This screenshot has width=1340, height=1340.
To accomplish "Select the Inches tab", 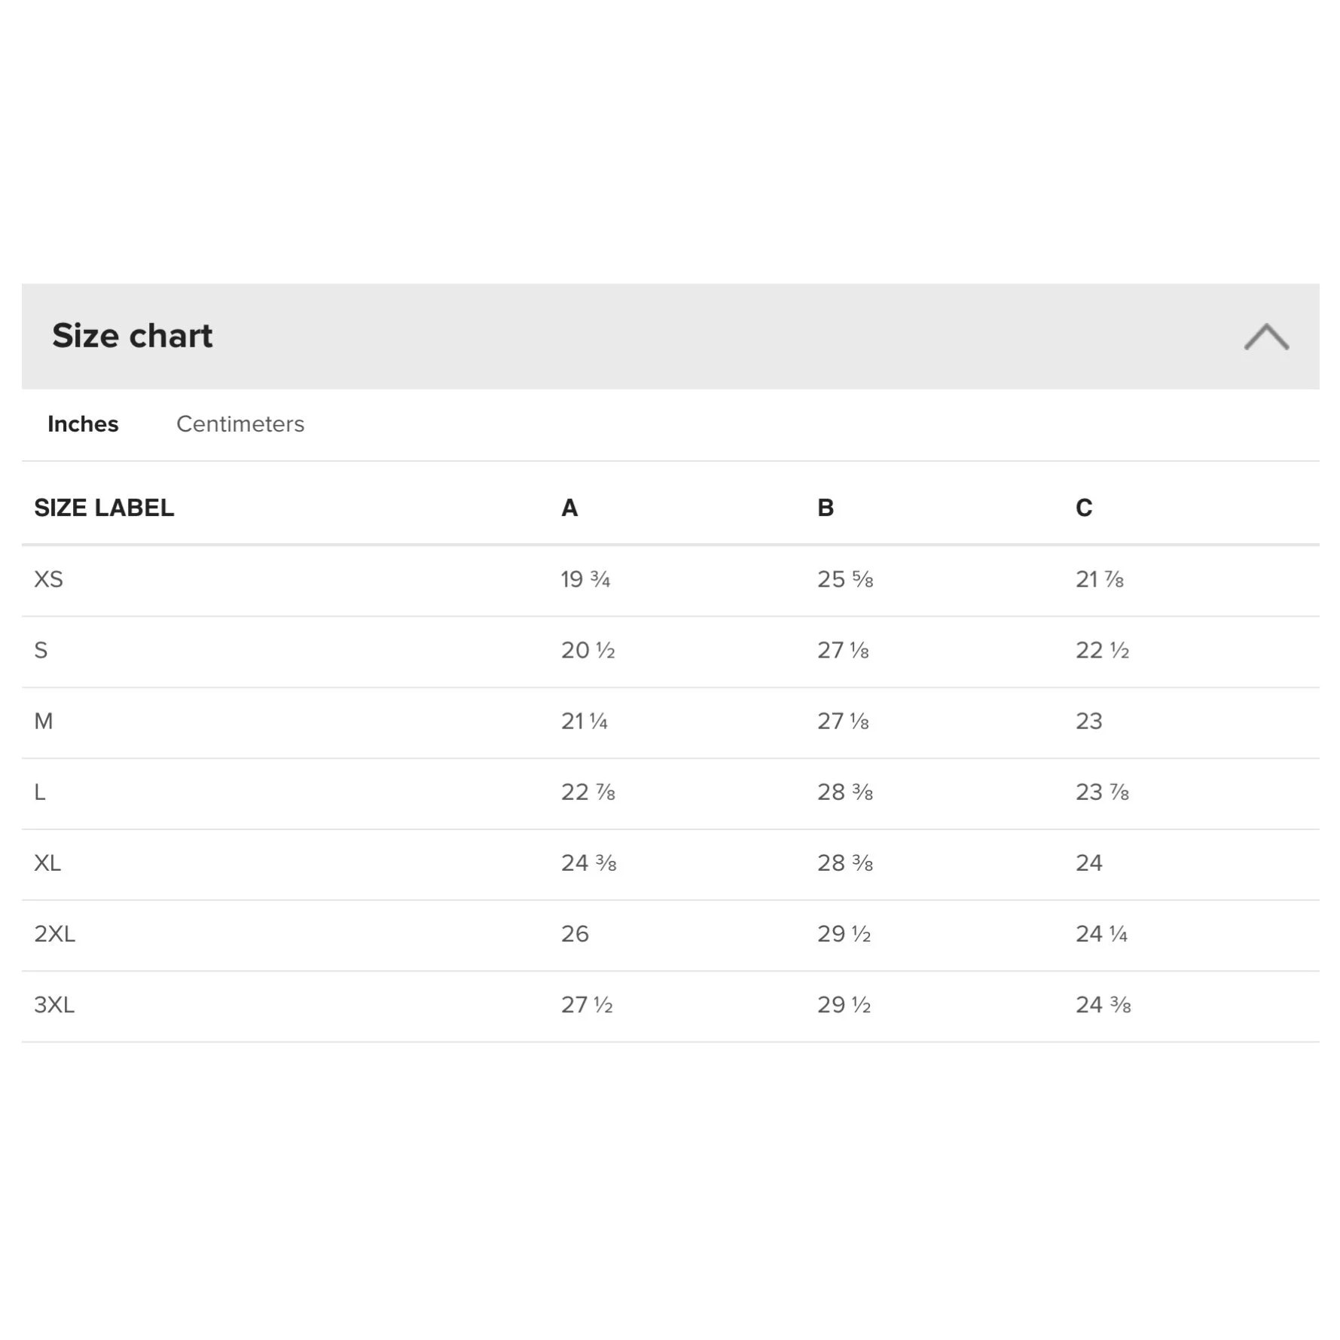I will 83,424.
